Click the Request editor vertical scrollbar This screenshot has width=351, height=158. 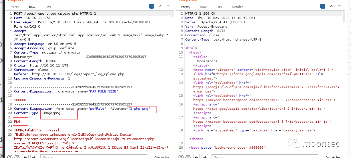pos(172,15)
